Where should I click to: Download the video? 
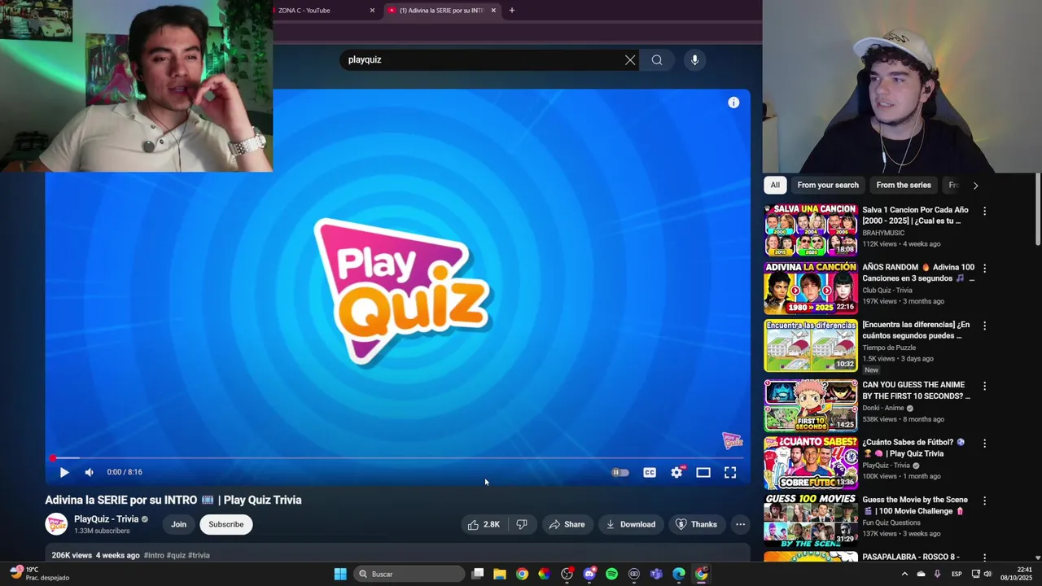coord(631,524)
